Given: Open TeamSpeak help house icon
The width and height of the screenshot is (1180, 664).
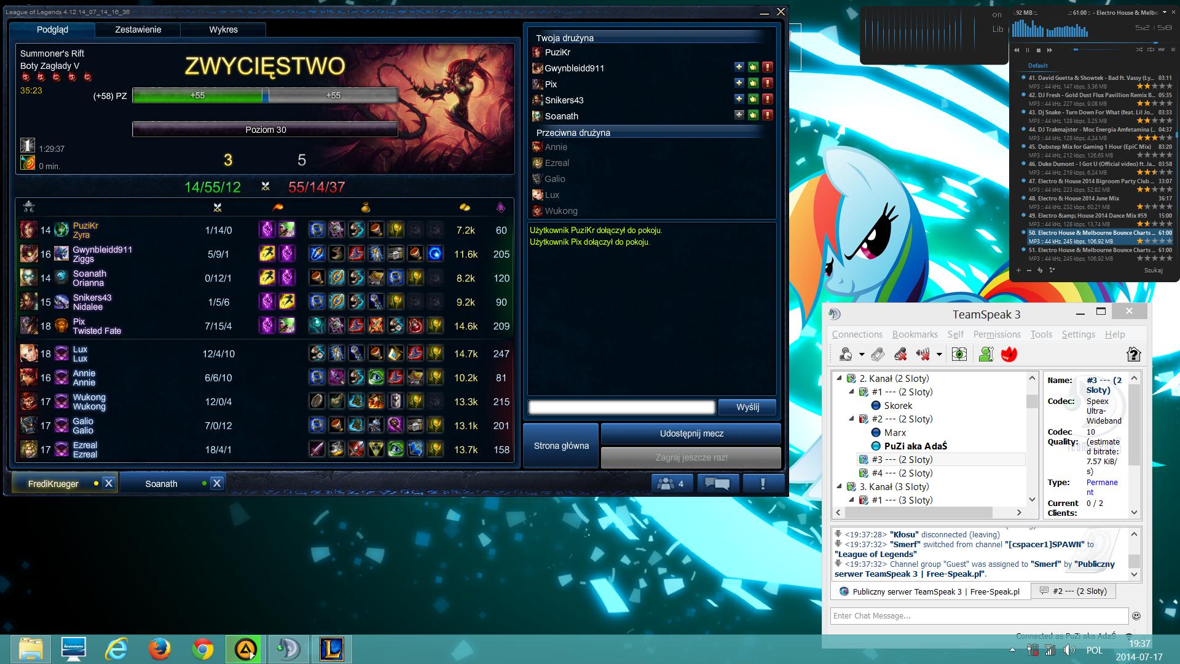Looking at the screenshot, I should point(1133,354).
